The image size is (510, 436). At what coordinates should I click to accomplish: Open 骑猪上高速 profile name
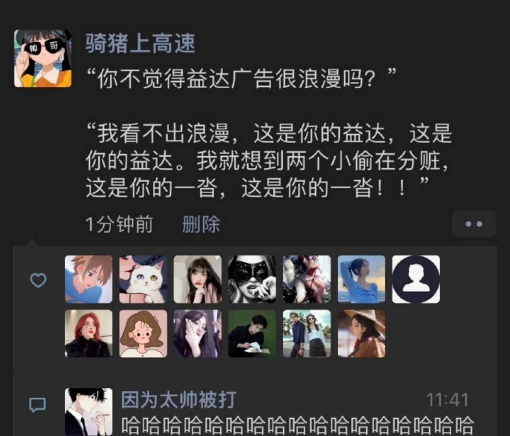tap(140, 43)
